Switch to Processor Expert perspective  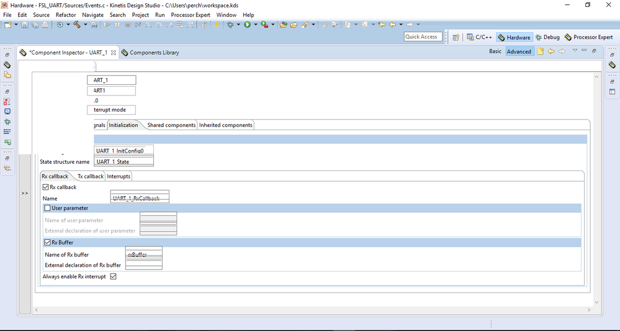(588, 37)
